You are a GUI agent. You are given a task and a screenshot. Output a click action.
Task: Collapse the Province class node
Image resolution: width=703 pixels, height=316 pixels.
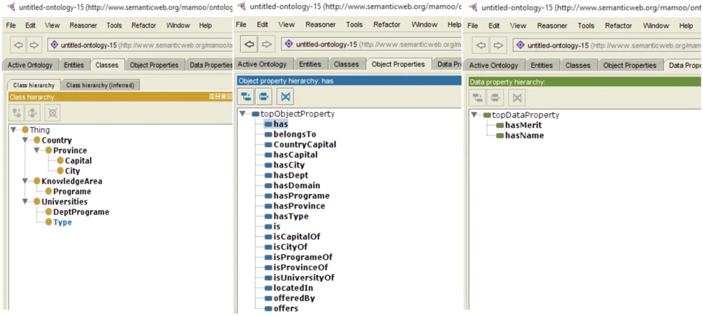(x=37, y=150)
